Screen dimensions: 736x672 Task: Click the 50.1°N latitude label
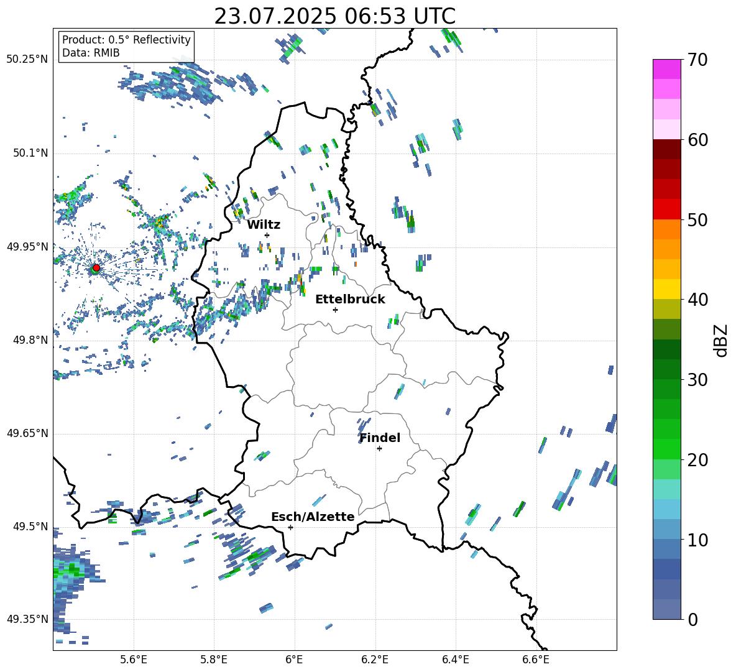click(x=30, y=154)
